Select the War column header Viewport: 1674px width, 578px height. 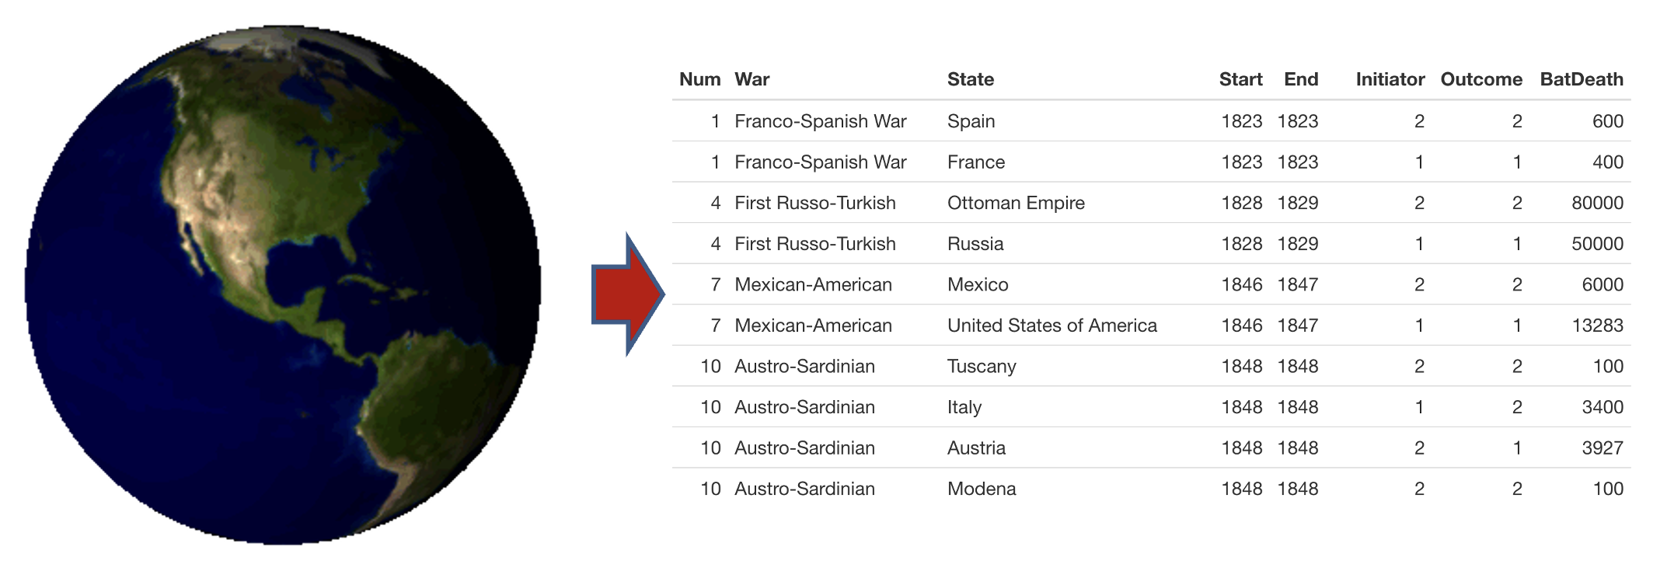point(752,79)
